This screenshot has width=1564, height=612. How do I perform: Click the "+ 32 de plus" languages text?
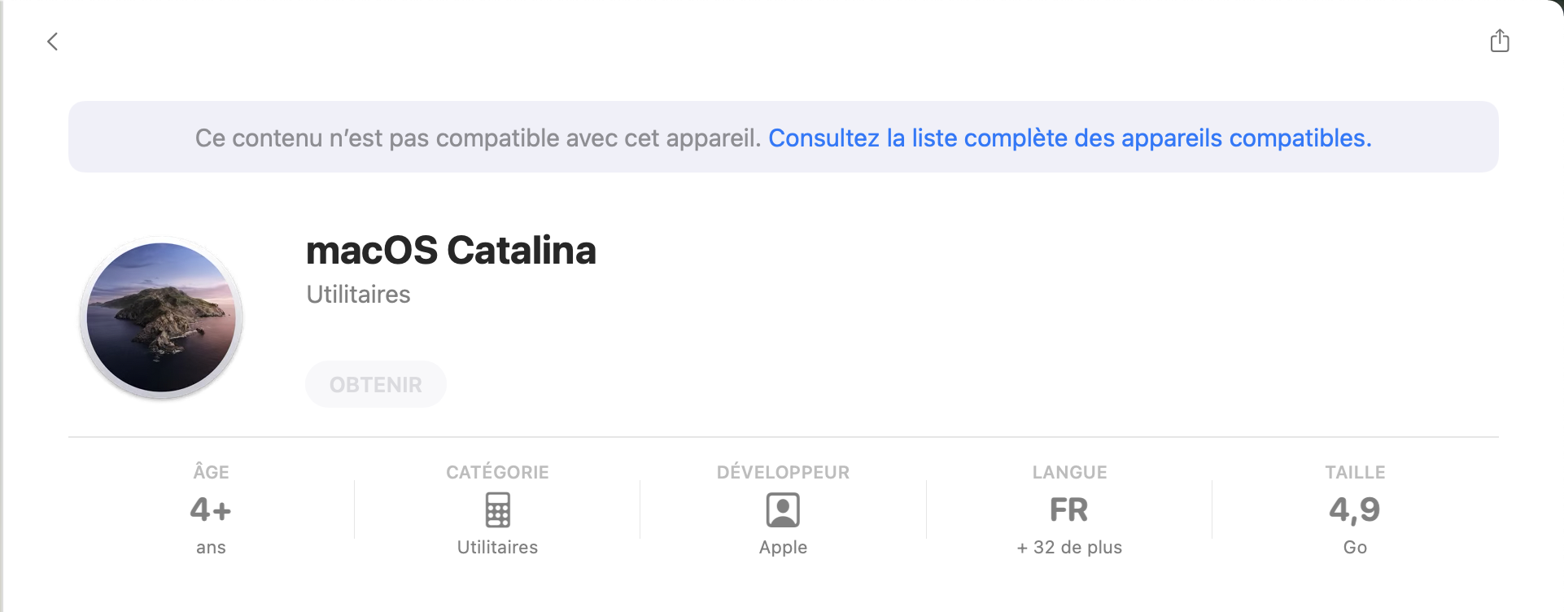1068,548
